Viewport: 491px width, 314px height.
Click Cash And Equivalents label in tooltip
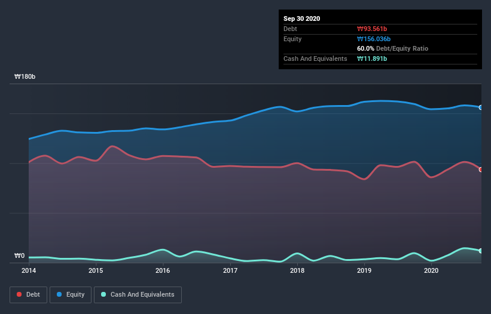[315, 59]
